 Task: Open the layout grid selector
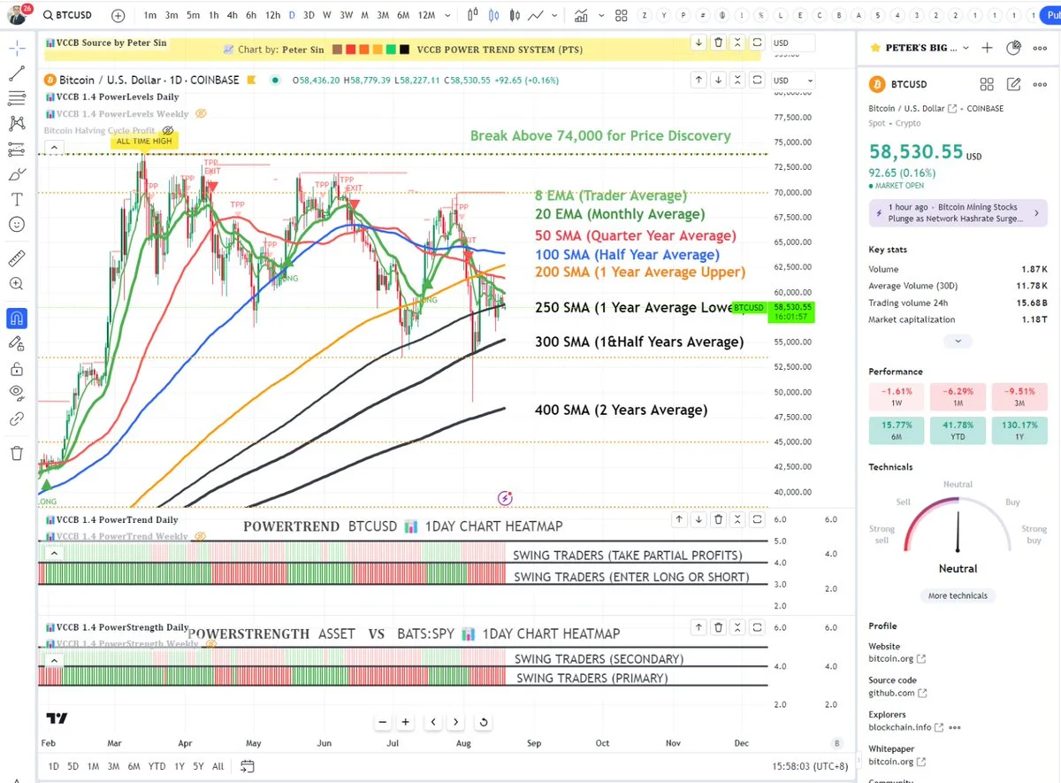621,16
